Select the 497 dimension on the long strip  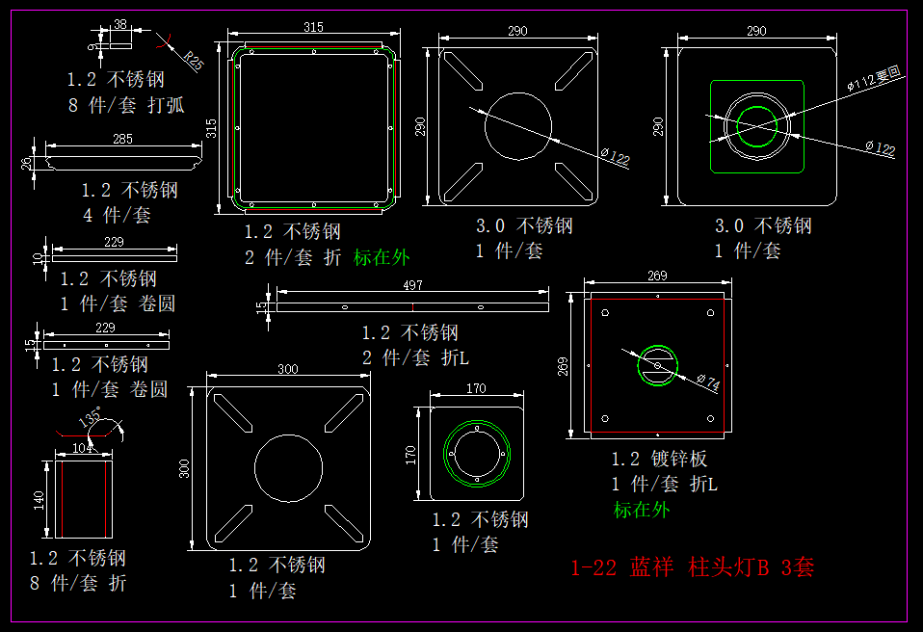click(x=412, y=286)
